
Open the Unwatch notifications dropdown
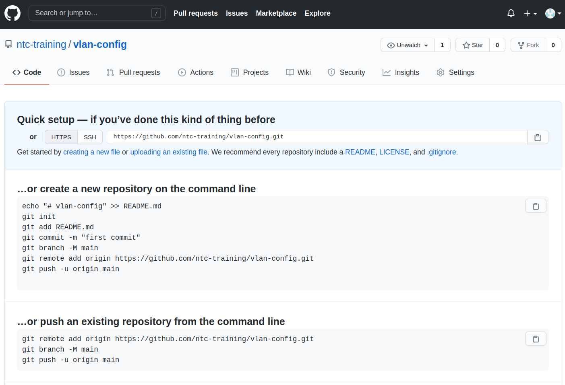(408, 45)
